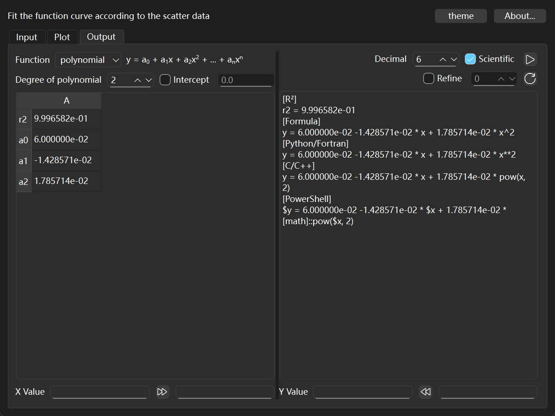Increase Degree of polynomial with up arrow
Image resolution: width=555 pixels, height=416 pixels.
point(137,80)
